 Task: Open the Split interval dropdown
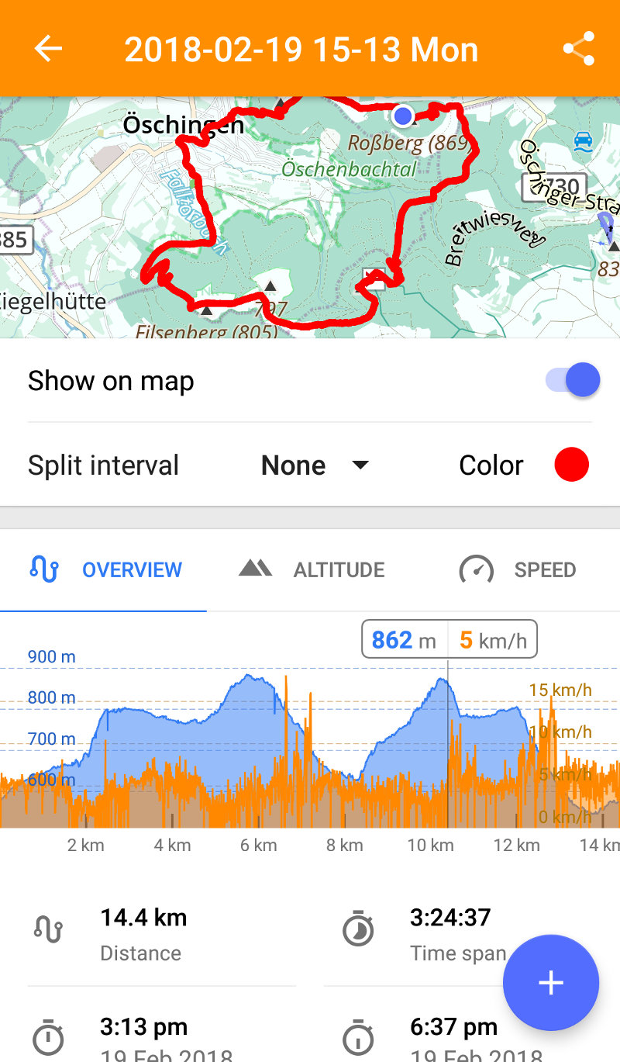[x=314, y=465]
